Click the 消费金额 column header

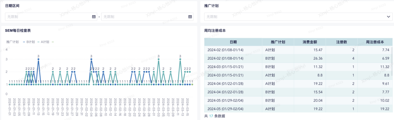[x=310, y=42]
